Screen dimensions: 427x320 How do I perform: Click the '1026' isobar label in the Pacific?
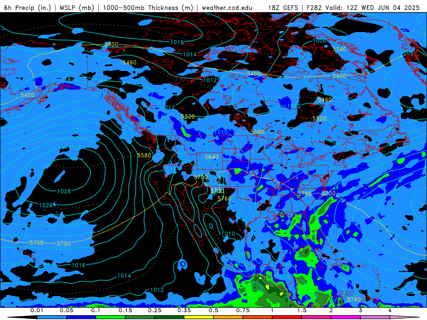click(x=46, y=205)
